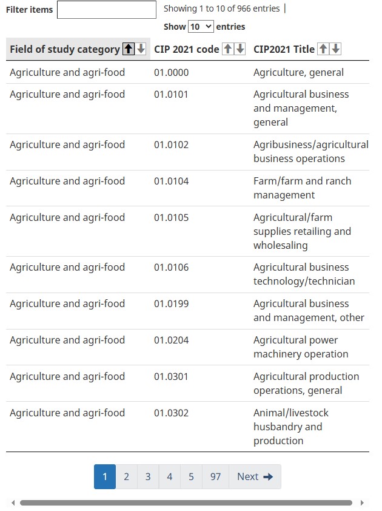Jump to page 5

[191, 477]
